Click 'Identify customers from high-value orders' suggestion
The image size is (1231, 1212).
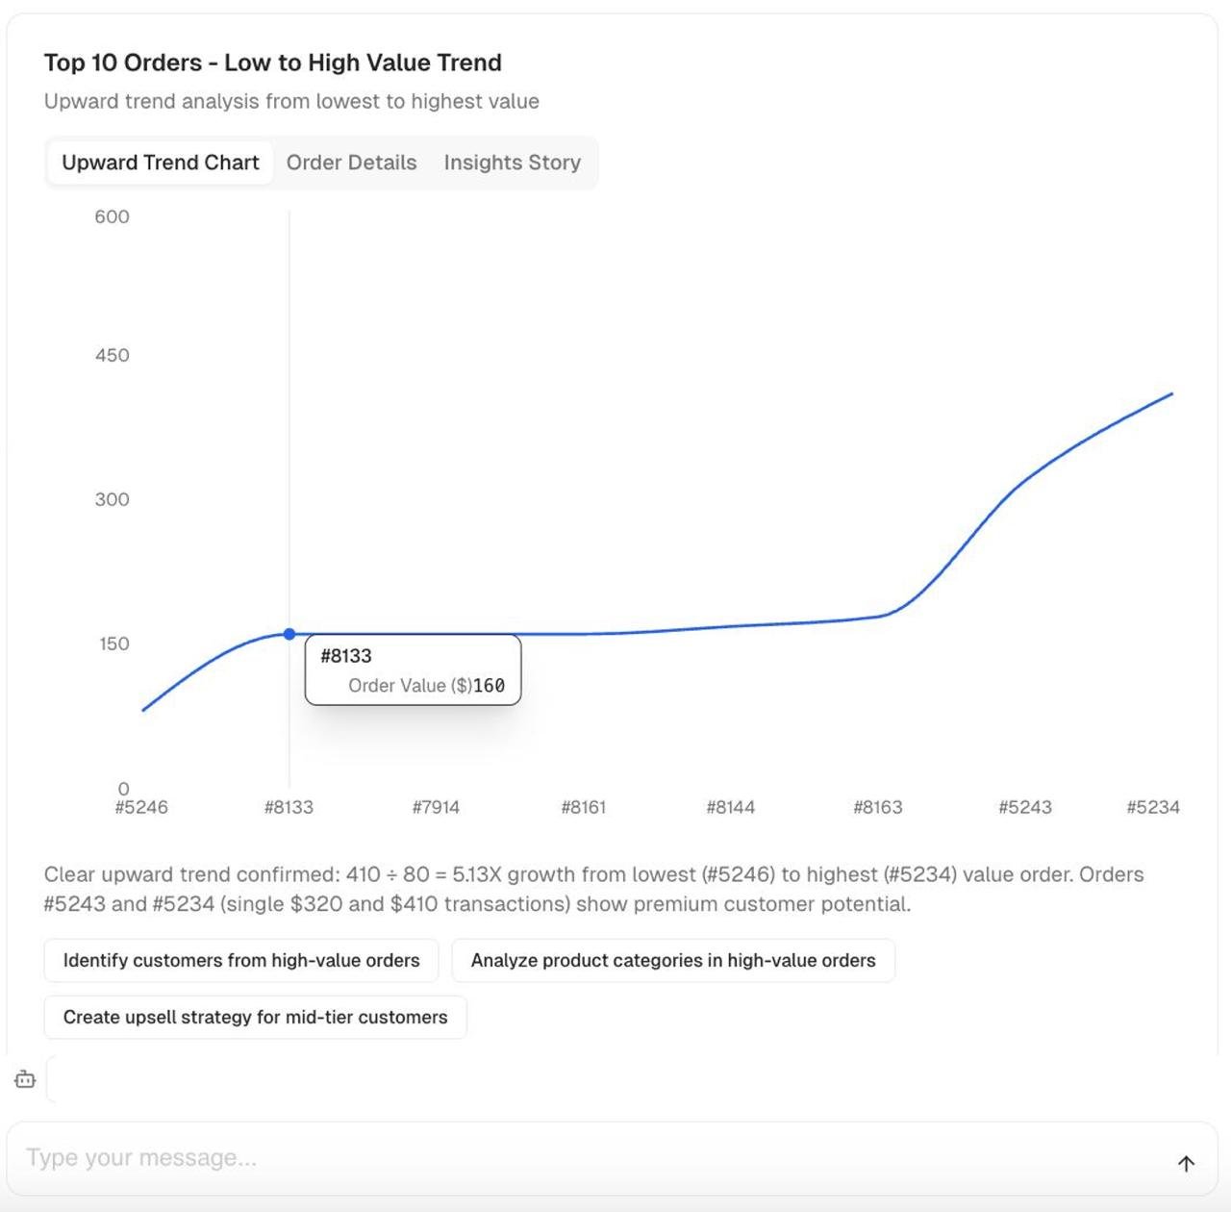point(241,960)
